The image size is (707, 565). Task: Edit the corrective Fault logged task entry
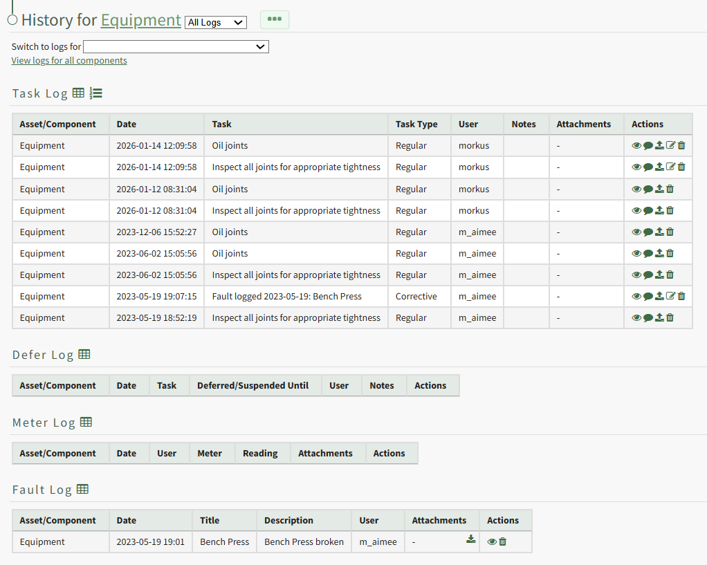670,296
